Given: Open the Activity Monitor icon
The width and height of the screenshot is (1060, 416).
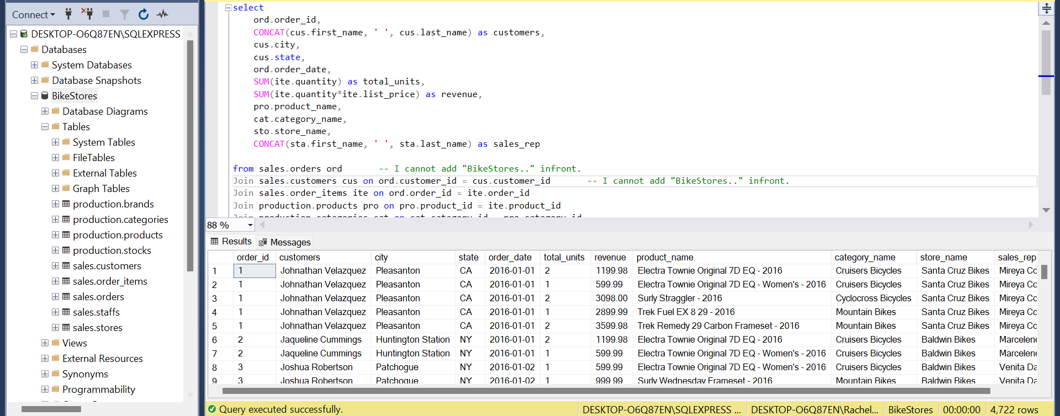Looking at the screenshot, I should click(x=162, y=14).
